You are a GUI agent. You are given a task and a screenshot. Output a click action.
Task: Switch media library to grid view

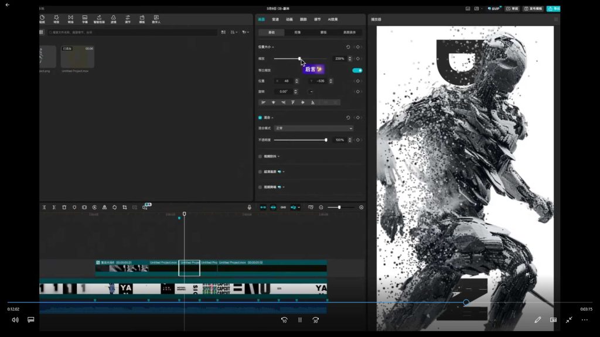42,32
